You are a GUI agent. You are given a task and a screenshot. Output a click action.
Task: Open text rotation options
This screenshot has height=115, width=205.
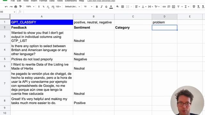click(157, 7)
